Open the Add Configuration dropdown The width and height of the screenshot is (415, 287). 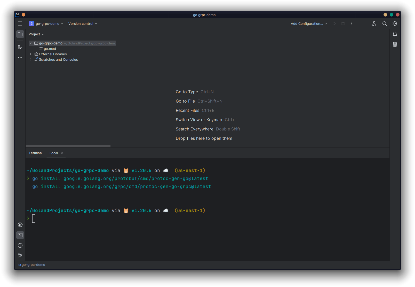[x=309, y=24]
